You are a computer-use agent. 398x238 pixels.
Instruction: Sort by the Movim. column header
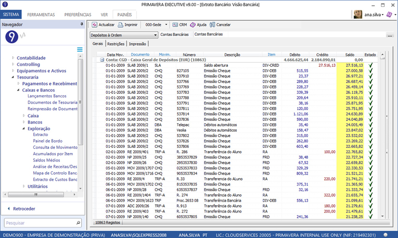164,54
